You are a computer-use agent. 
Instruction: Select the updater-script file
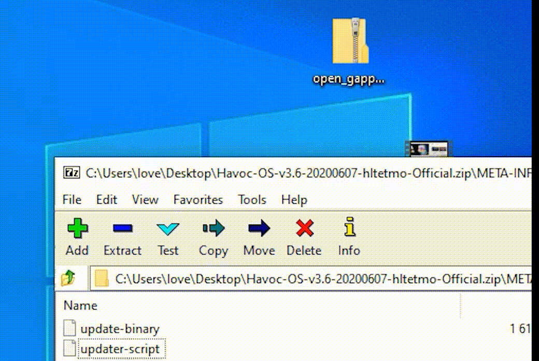click(120, 349)
